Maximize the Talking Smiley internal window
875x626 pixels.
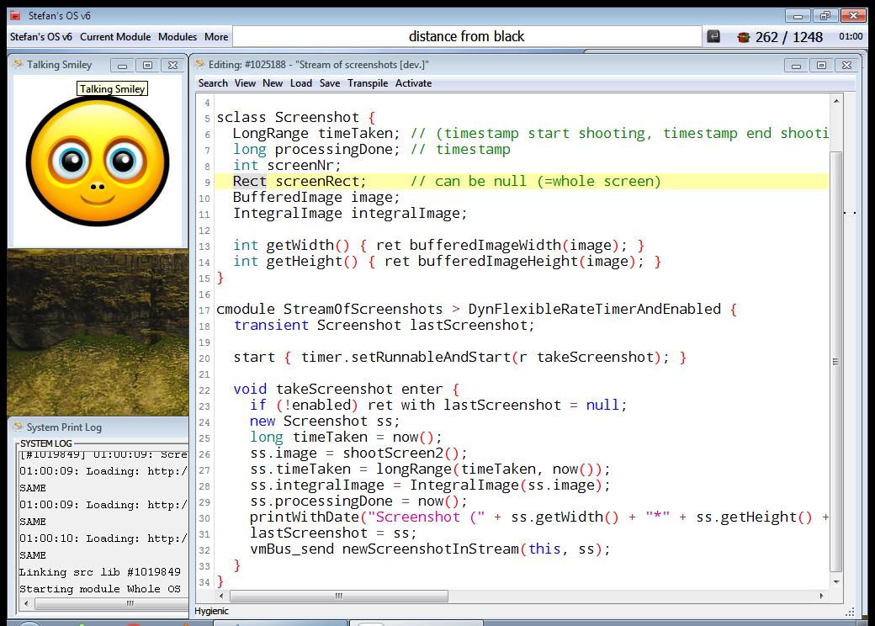pos(147,65)
